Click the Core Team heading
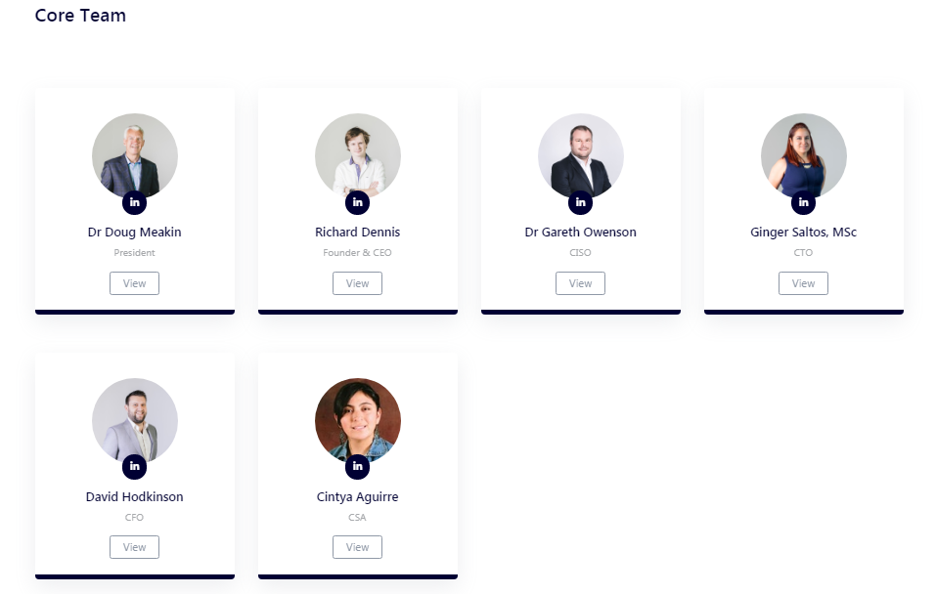This screenshot has height=594, width=936. coord(80,16)
